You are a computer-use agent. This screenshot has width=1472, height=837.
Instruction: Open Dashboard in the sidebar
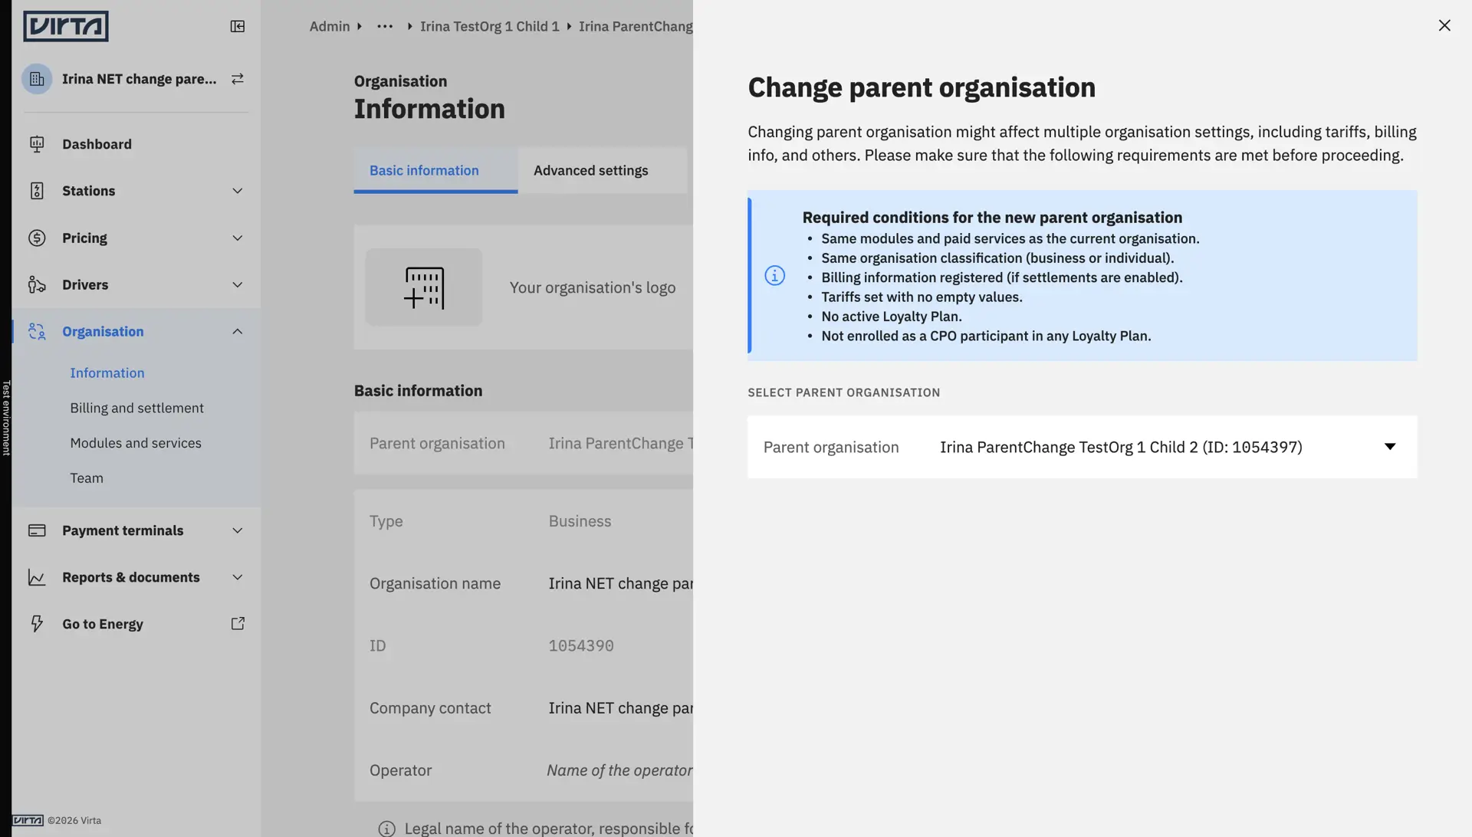(x=97, y=144)
